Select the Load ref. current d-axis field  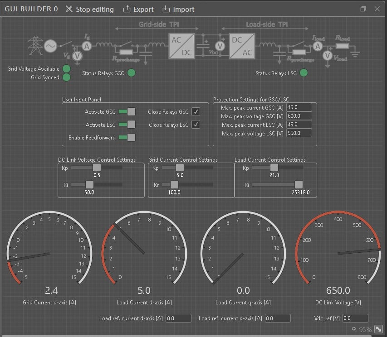(178, 318)
